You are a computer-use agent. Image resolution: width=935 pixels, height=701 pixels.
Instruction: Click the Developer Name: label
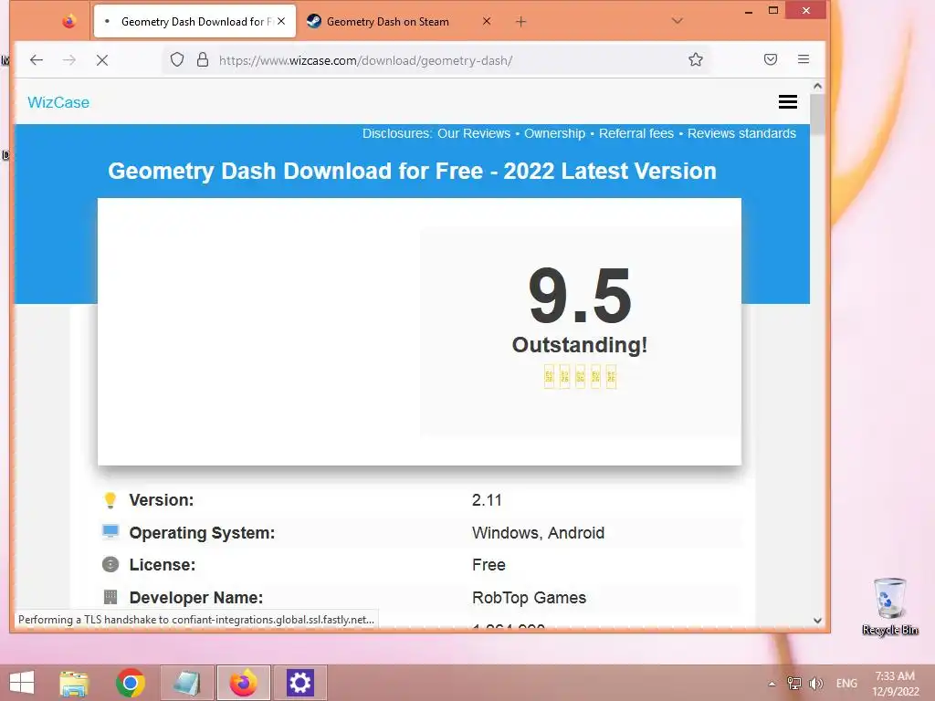(x=196, y=598)
